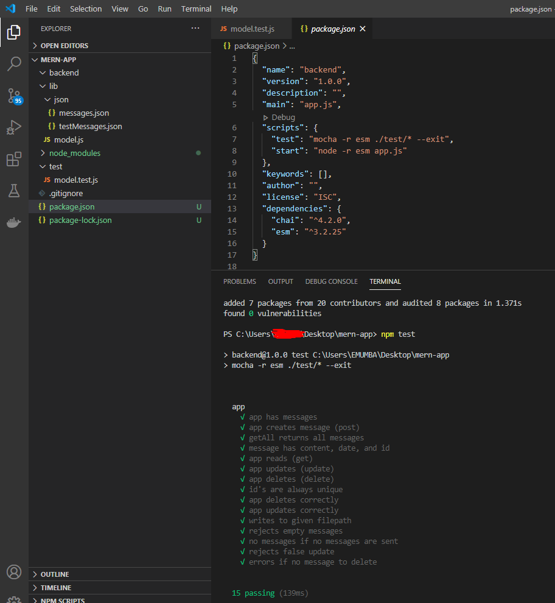The width and height of the screenshot is (555, 603).
Task: Open the Run menu
Action: pos(164,9)
